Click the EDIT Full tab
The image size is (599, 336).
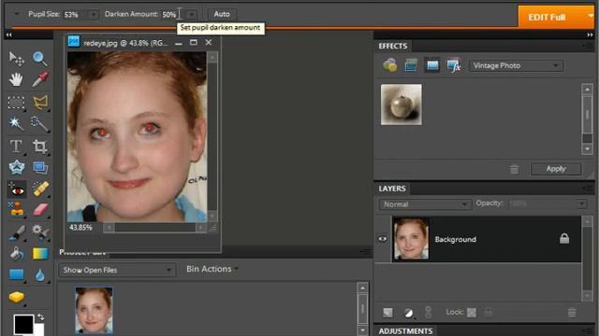click(547, 17)
